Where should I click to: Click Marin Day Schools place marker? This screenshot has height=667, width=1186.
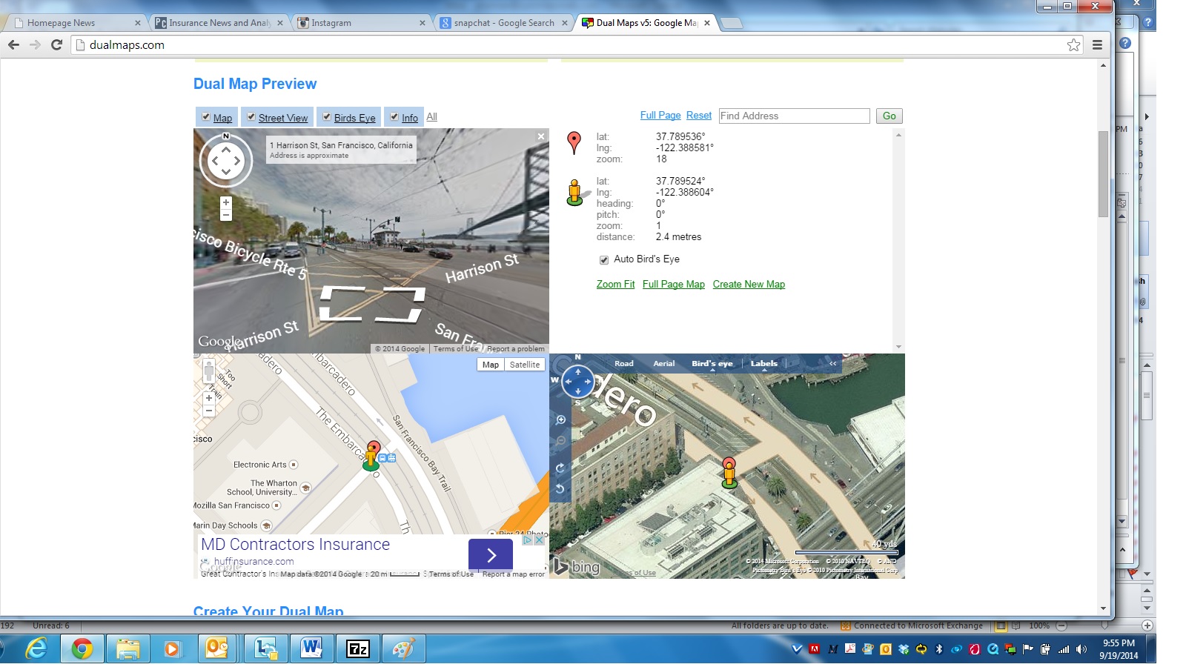click(266, 525)
